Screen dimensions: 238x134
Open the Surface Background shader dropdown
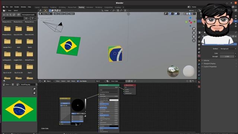[228, 49]
